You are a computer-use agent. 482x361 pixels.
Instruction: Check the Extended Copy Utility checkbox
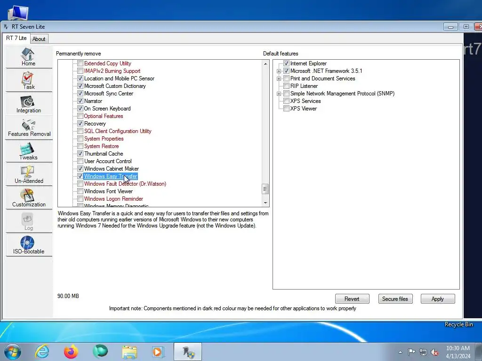[80, 63]
